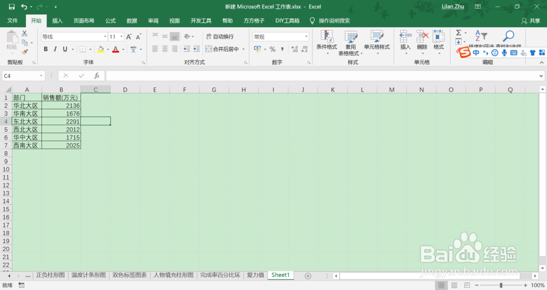Click the AutoSum sigma icon
This screenshot has height=290, width=547.
pos(459,33)
